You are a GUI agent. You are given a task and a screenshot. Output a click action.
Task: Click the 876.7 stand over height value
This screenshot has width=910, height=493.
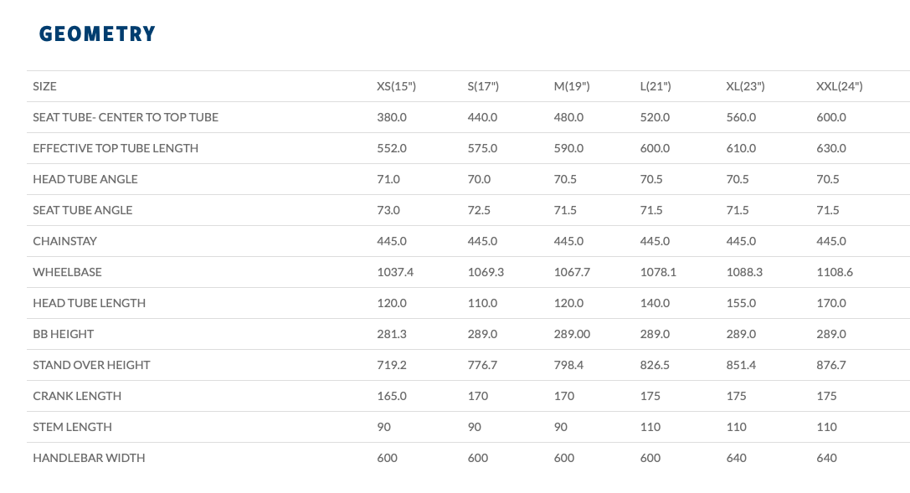831,365
